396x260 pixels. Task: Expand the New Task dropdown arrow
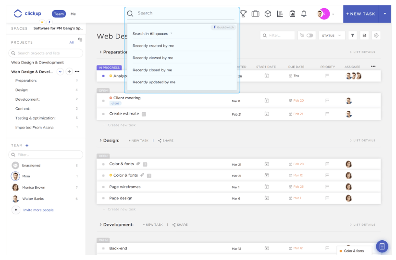385,14
